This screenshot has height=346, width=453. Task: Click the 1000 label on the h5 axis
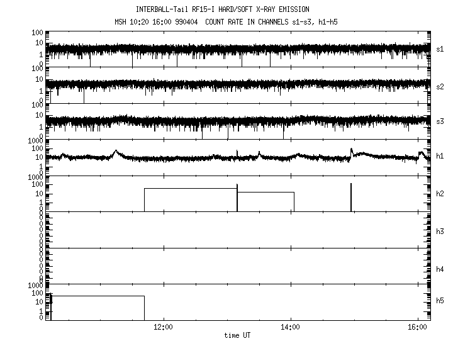[x=35, y=286]
